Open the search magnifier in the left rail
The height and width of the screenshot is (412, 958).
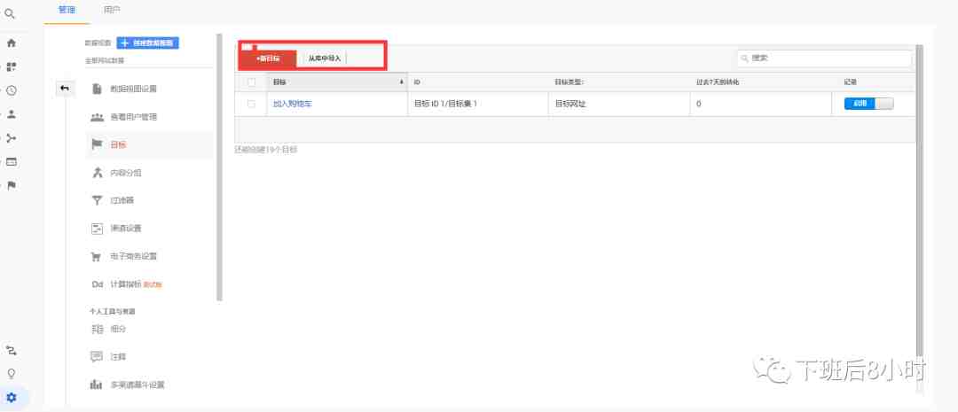(11, 13)
